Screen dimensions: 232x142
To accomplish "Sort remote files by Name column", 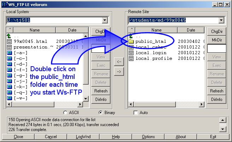I will coord(156,30).
